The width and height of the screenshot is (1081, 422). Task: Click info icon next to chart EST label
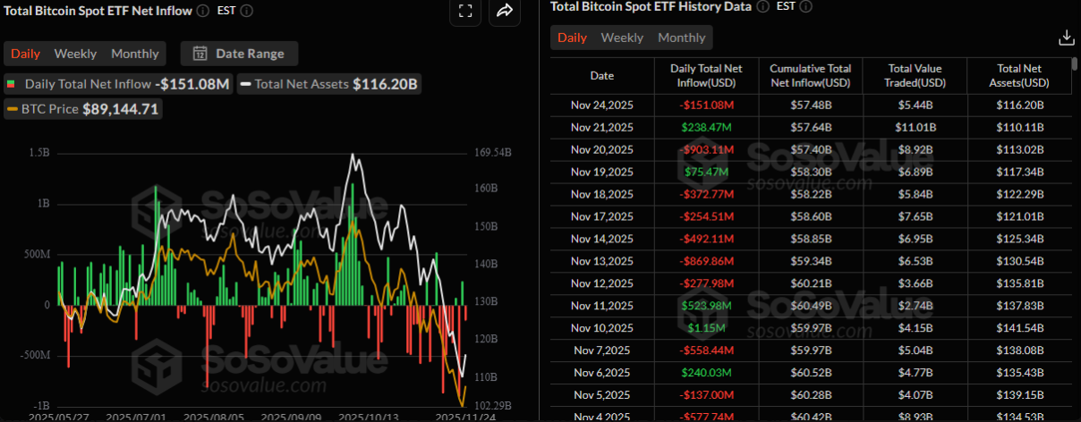pos(247,11)
